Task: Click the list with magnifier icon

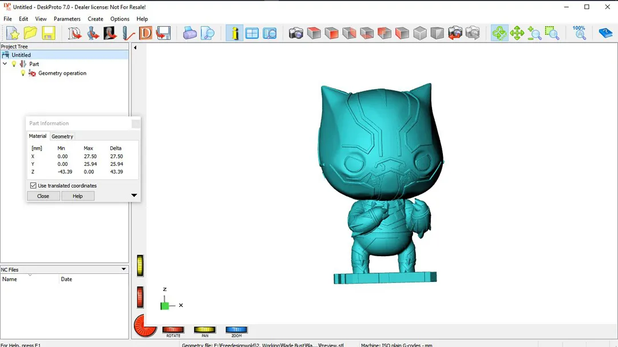Action: point(270,33)
